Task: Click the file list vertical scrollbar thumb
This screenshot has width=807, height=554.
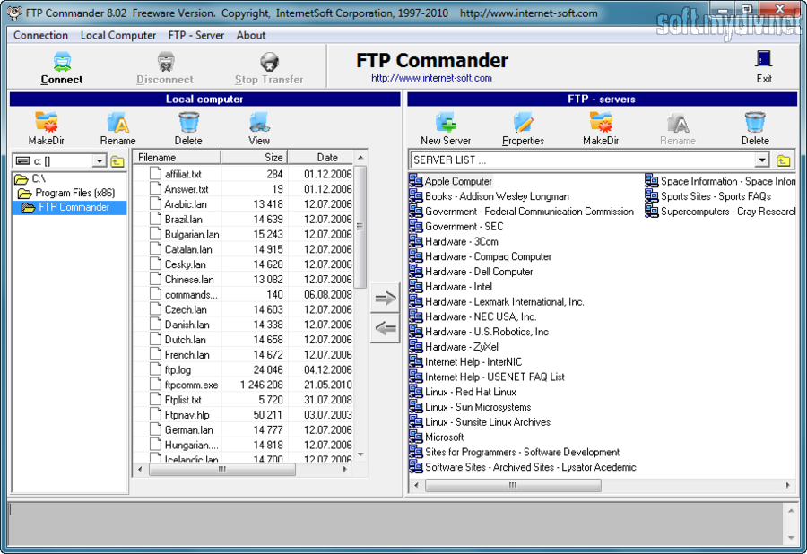Action: click(360, 226)
